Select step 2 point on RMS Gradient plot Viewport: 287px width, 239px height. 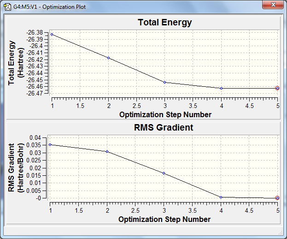click(107, 152)
